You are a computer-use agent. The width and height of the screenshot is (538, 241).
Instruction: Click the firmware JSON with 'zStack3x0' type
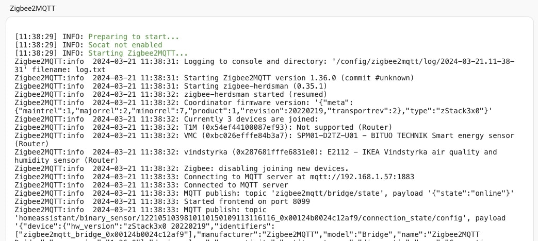tap(253, 111)
